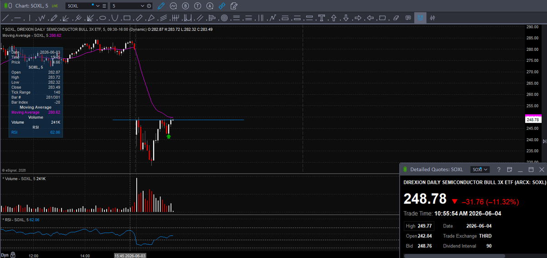547x258 pixels.
Task: Open the symbol list menu icon
Action: pos(104,6)
